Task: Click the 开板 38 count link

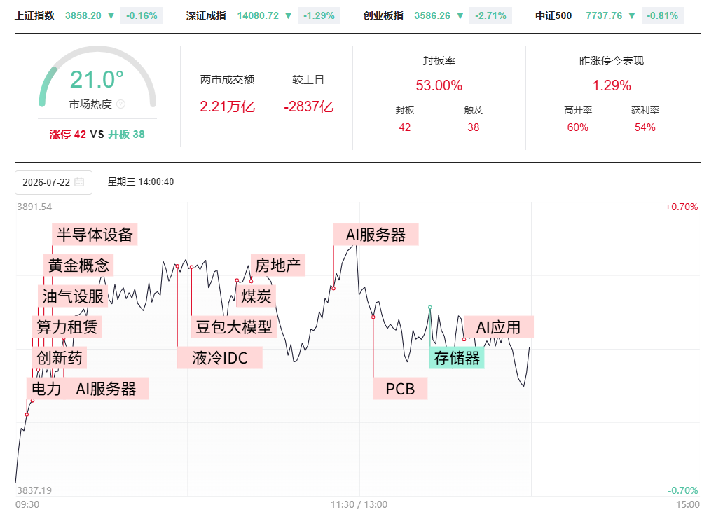Action: (x=126, y=135)
